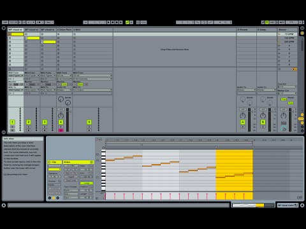Viewport: 306px width, 229px height.
Task: Toggle track 2 activator button
Action: (x=29, y=122)
